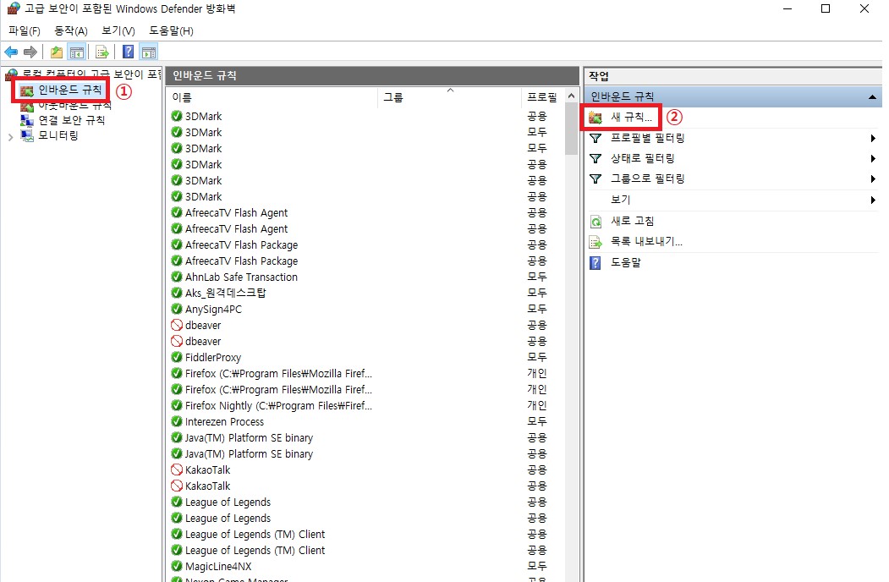Select 연결 보안 규칙 in the left tree

pyautogui.click(x=71, y=120)
